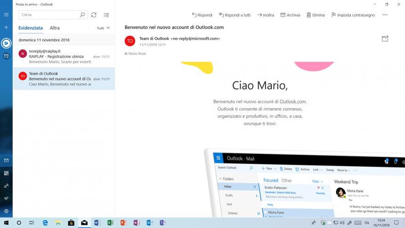Launch Microsoft Teams from taskbar

pos(163,222)
